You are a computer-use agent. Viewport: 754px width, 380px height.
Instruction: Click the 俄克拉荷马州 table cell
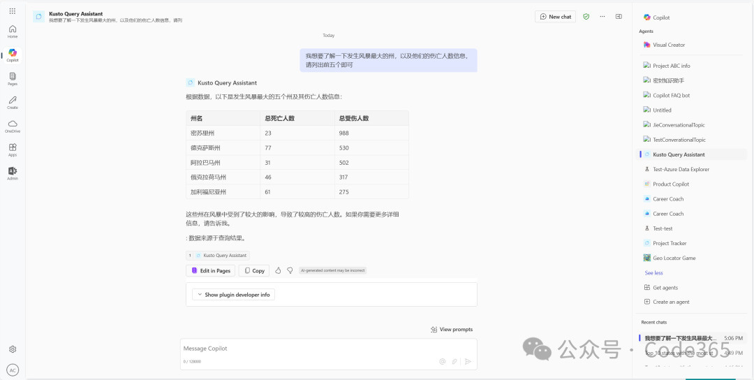[x=223, y=177]
